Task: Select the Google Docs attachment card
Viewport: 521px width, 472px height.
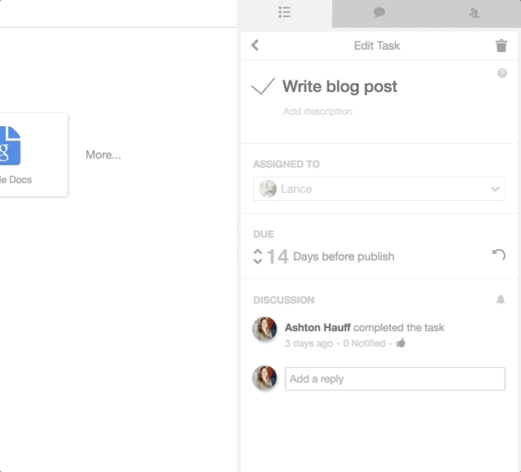Action: click(33, 155)
